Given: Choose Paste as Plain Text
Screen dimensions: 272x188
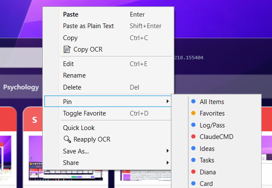Looking at the screenshot, I should pyautogui.click(x=88, y=26).
